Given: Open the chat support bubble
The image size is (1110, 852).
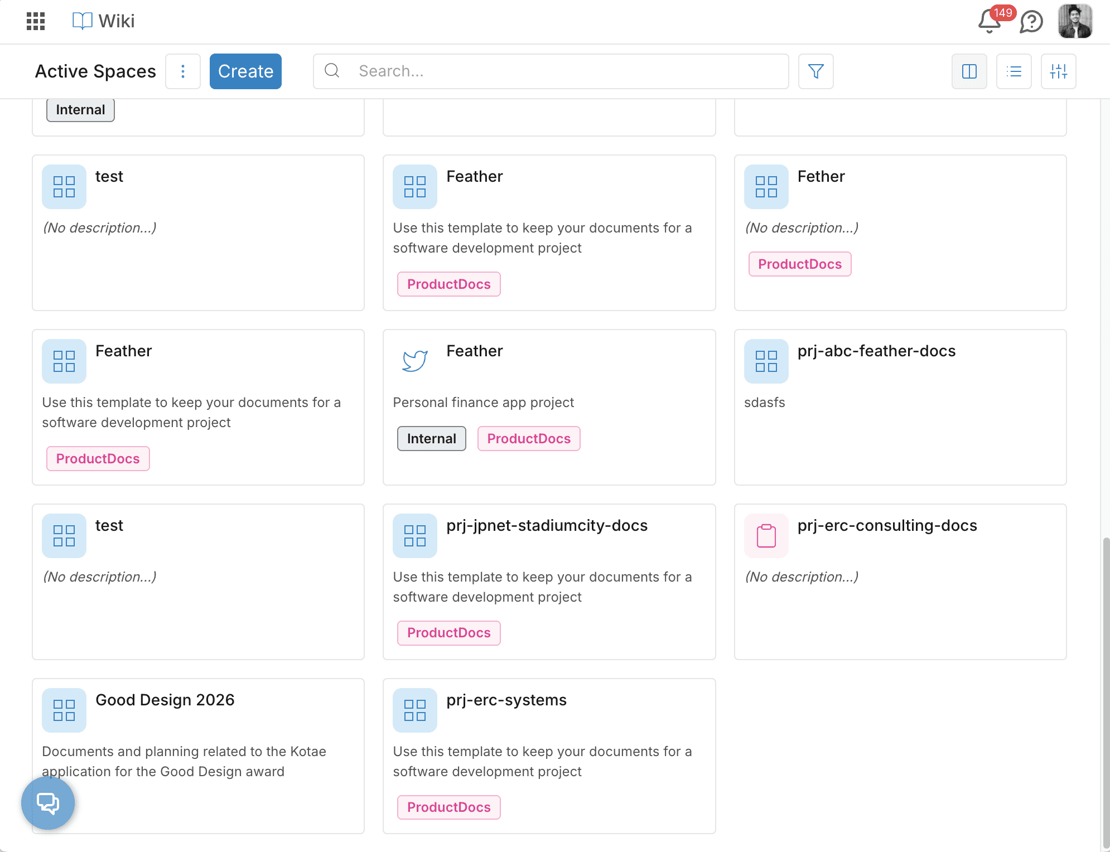Looking at the screenshot, I should (48, 803).
